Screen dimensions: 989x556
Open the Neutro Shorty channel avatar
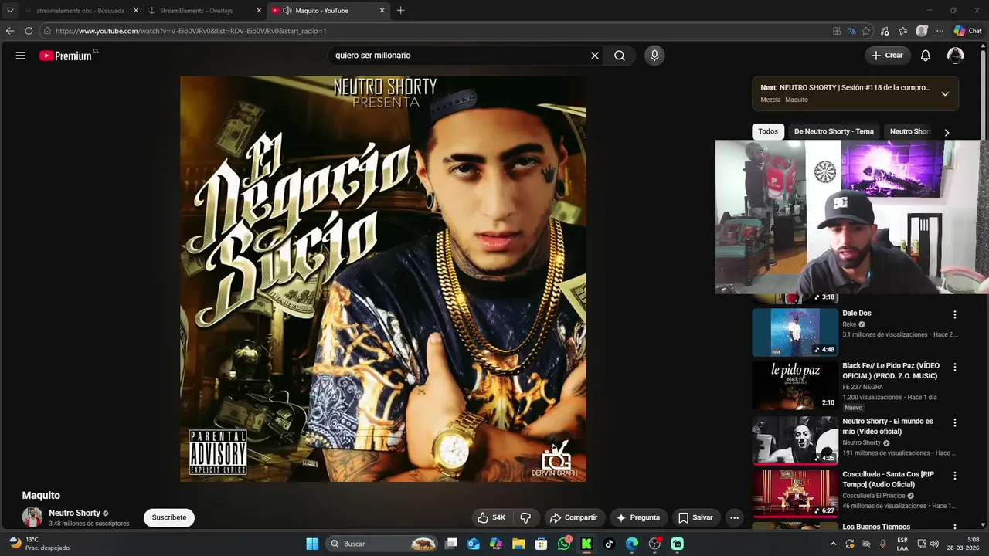click(32, 517)
